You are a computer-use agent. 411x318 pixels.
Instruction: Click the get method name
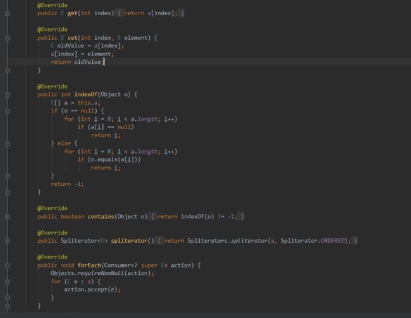72,13
